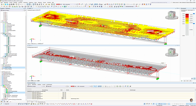The image size is (196, 106).
Task: Open the Gehe zu menu in the results table
Action: pyautogui.click(x=29, y=85)
